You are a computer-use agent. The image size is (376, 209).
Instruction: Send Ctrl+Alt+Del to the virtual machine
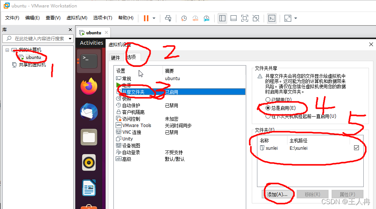point(168,18)
